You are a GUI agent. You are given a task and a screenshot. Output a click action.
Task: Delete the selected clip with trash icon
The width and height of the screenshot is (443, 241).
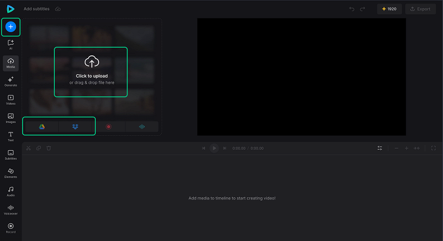[49, 148]
